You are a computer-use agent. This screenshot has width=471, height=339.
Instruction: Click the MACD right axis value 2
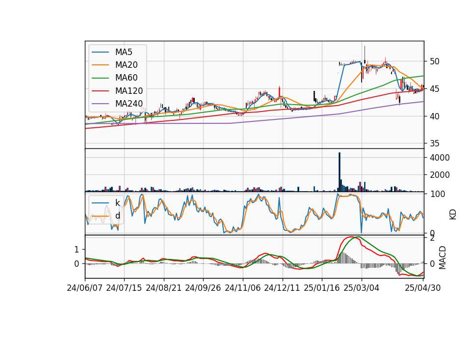(x=432, y=239)
